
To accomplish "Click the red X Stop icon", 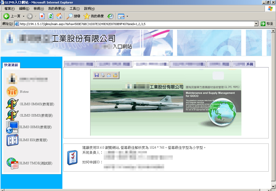I will point(42,16).
